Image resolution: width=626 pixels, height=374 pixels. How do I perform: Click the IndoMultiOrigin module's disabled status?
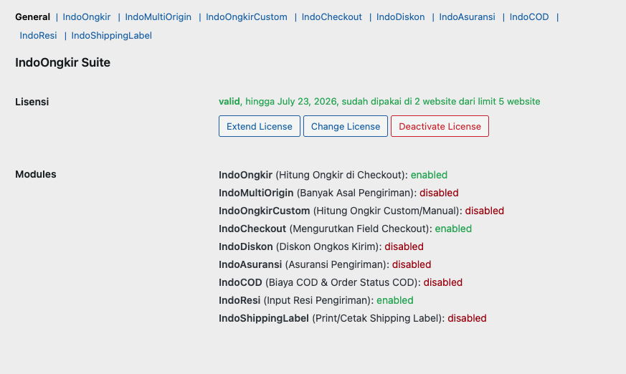coord(439,193)
